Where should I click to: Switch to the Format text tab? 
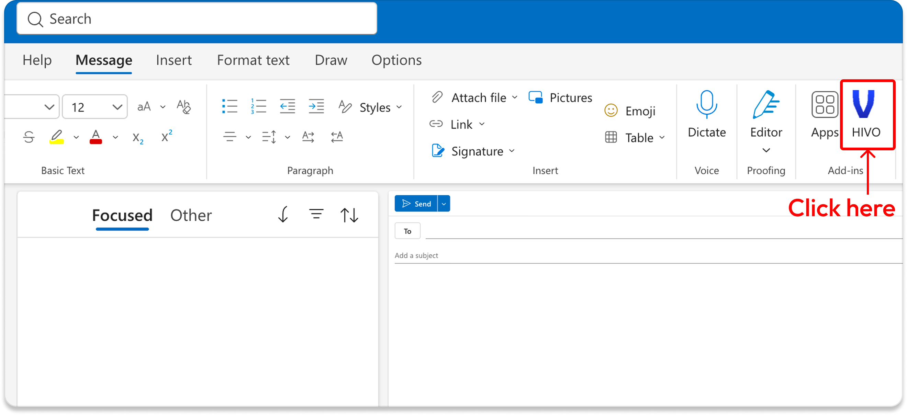(253, 60)
